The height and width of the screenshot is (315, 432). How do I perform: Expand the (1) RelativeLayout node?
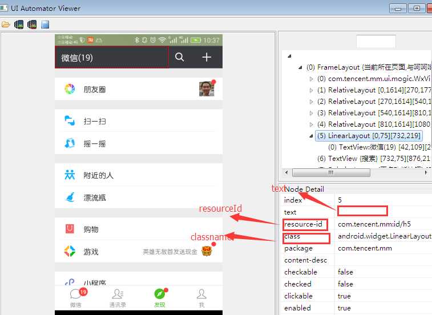(311, 90)
